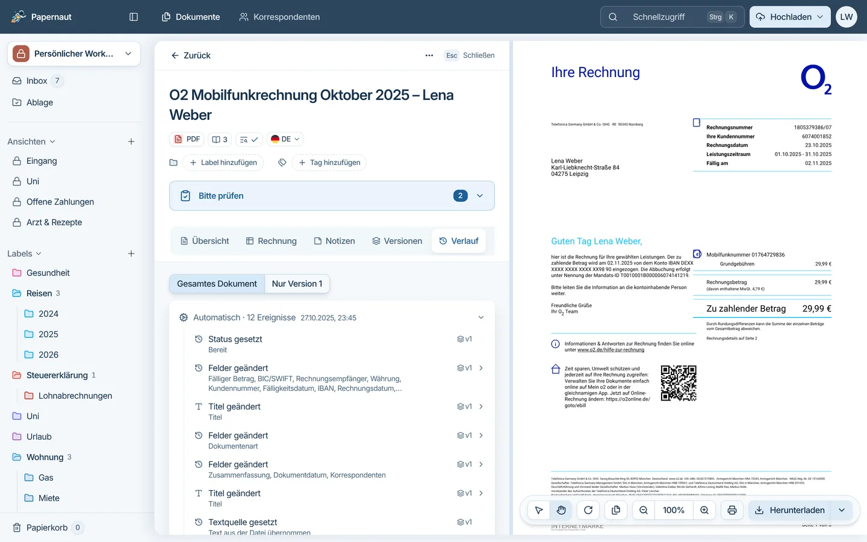The image size is (867, 542).
Task: Select the hand pan tool in viewer
Action: tap(561, 510)
